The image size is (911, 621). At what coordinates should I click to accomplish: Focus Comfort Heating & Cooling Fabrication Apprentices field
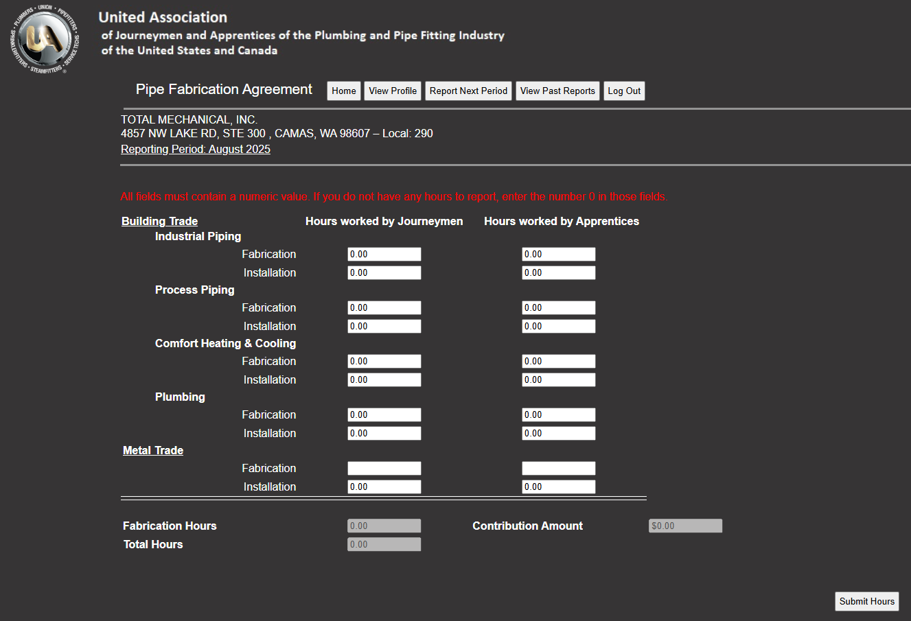coord(559,361)
